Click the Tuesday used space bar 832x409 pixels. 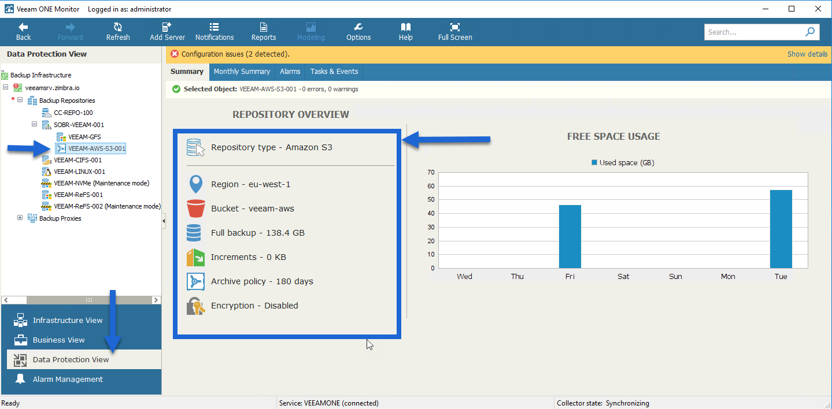click(x=781, y=229)
